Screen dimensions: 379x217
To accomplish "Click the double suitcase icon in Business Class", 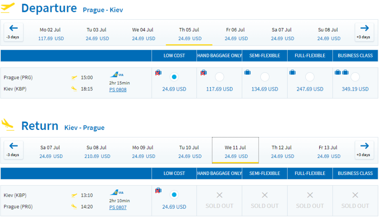I will 342,73.
